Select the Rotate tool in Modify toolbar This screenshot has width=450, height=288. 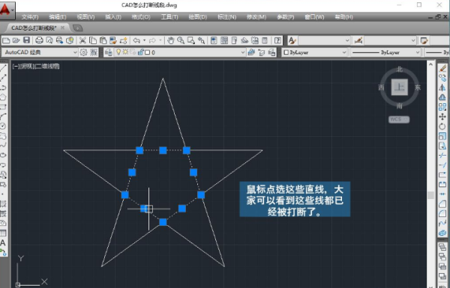click(442, 126)
